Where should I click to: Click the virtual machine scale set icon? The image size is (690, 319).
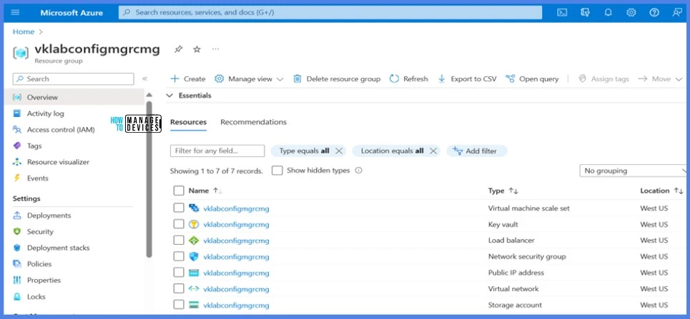coord(194,208)
